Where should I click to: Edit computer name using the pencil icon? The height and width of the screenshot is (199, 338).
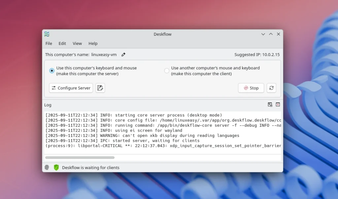coord(123,54)
